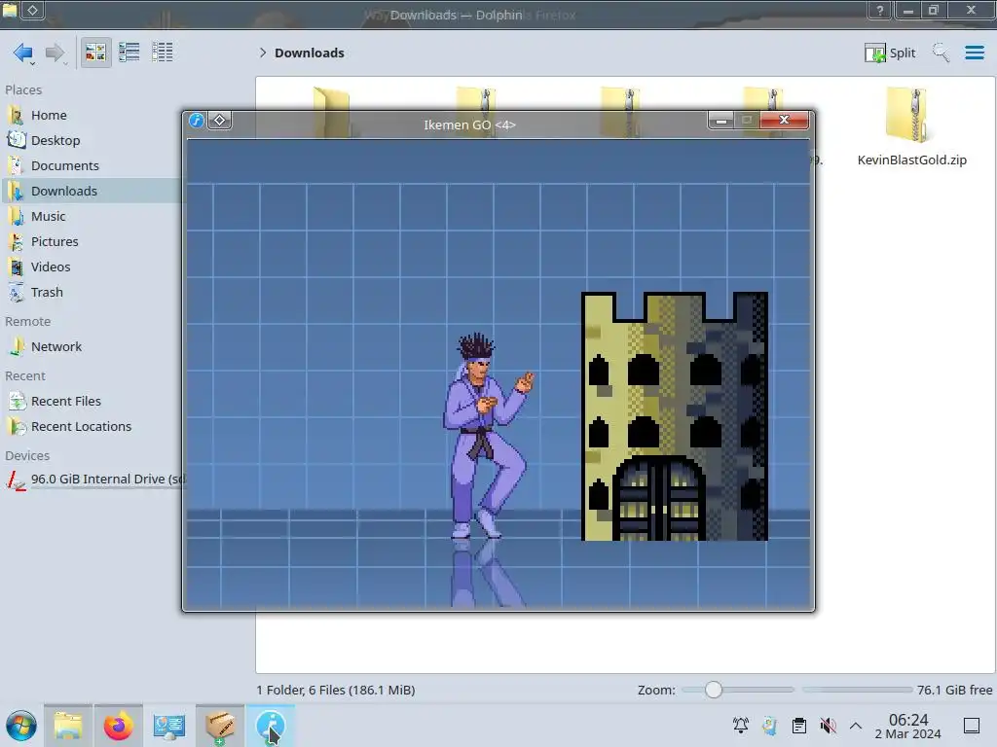Click status text 1 Folder, 6 Files
The width and height of the screenshot is (997, 747).
(336, 690)
